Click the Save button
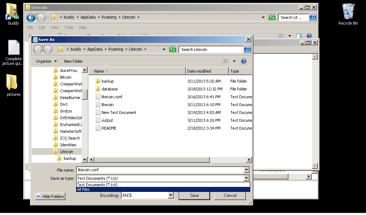Screen dimensions: 366x215 [x=194, y=195]
